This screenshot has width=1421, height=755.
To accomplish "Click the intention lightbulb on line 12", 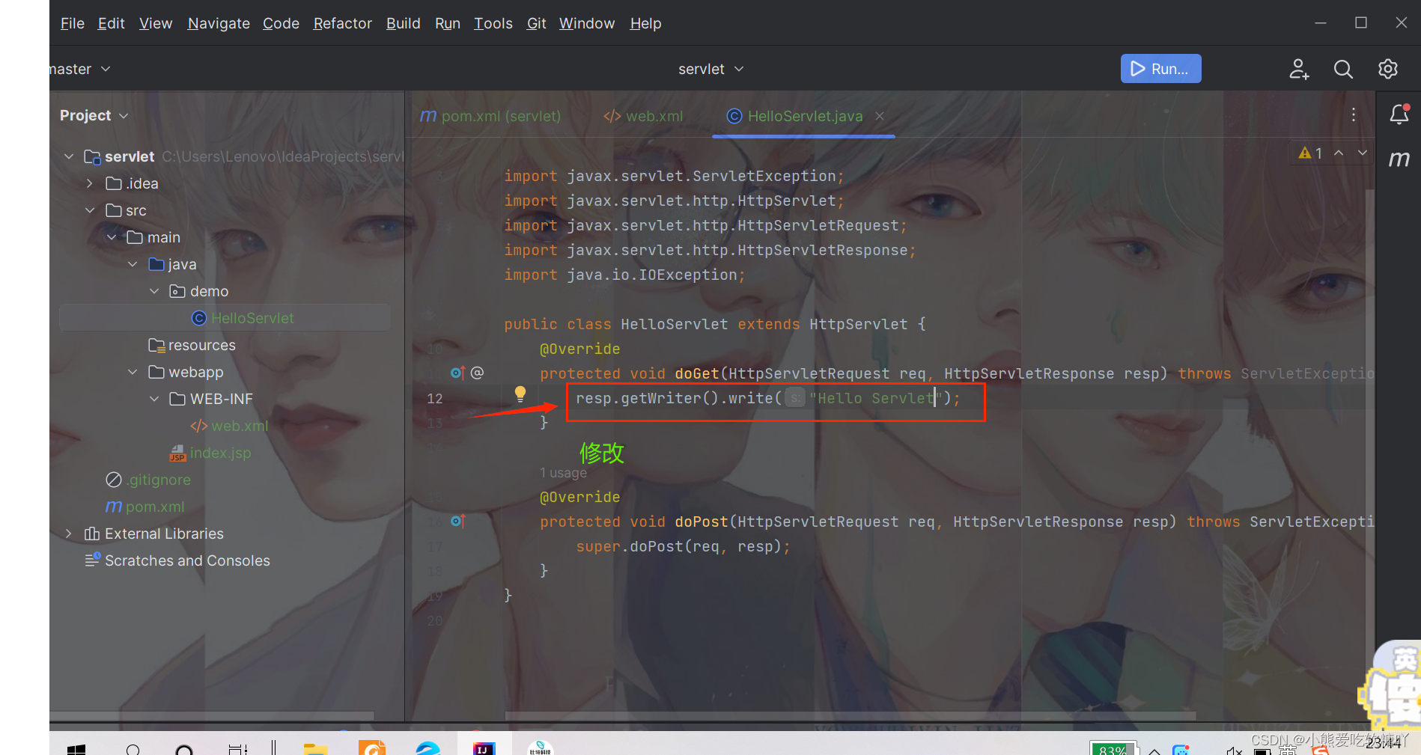I will (520, 394).
